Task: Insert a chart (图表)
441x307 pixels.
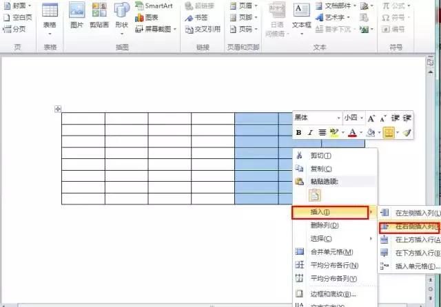Action: pyautogui.click(x=147, y=17)
